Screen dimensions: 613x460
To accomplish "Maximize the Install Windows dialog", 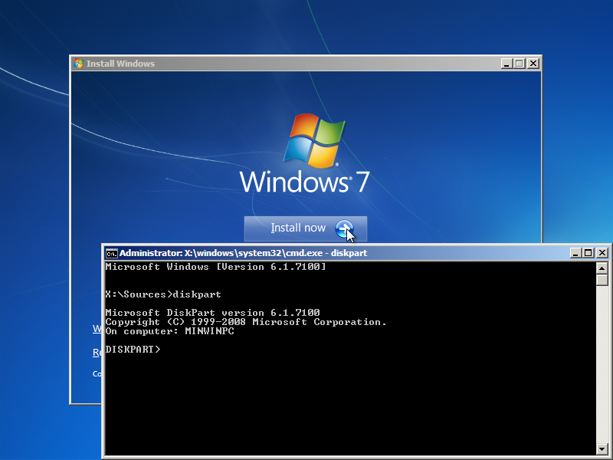I will coord(520,64).
